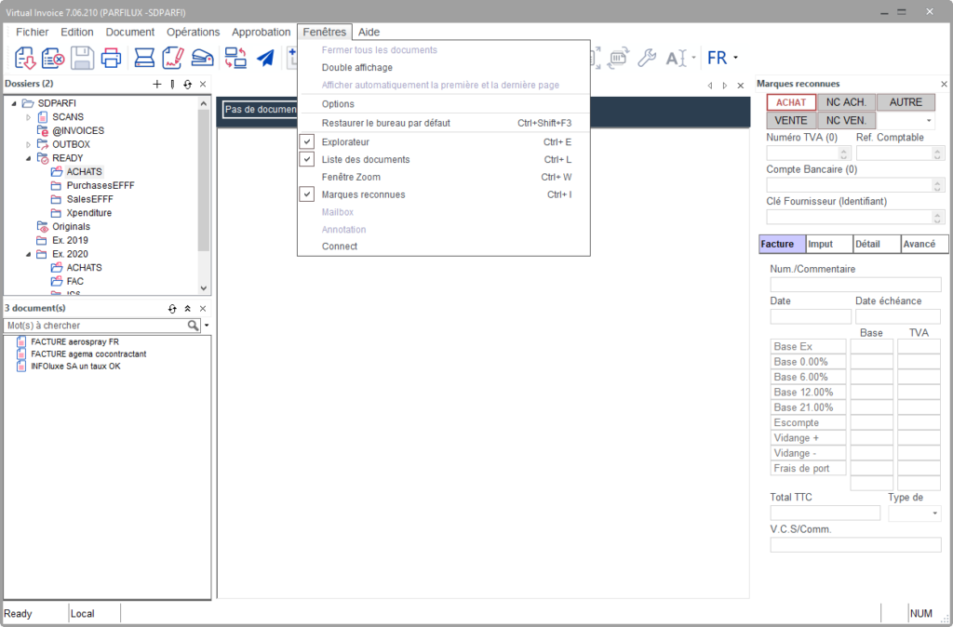Image resolution: width=953 pixels, height=627 pixels.
Task: Select the VENTE document type
Action: click(791, 120)
